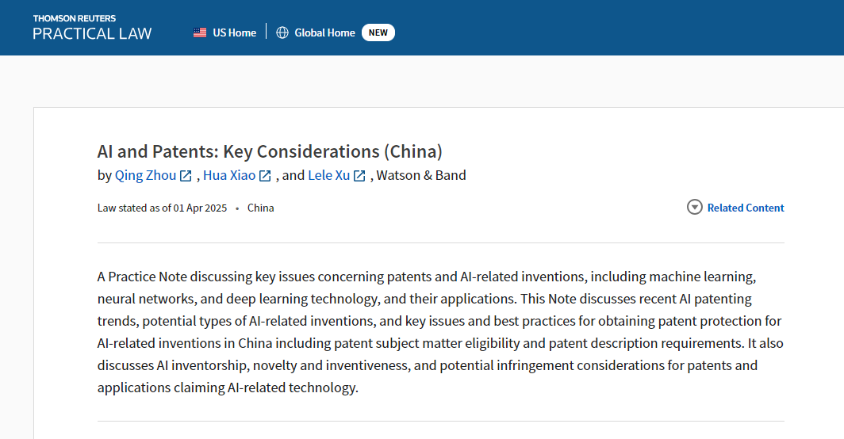Open author Hua Xiao's profile link
The image size is (844, 439).
tap(229, 175)
